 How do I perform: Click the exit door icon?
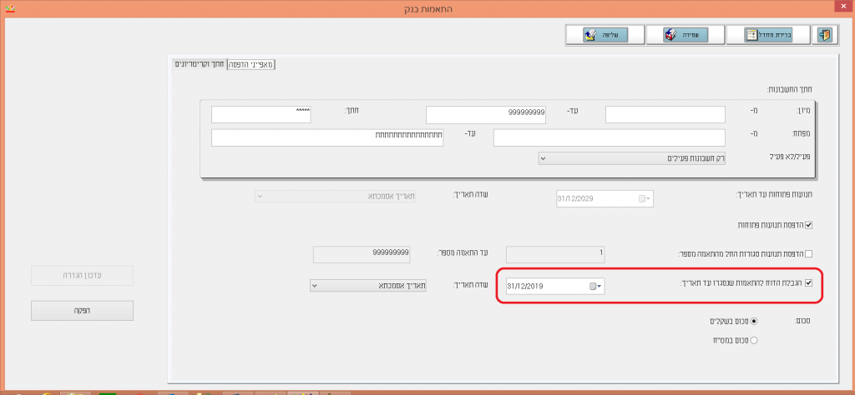point(825,35)
